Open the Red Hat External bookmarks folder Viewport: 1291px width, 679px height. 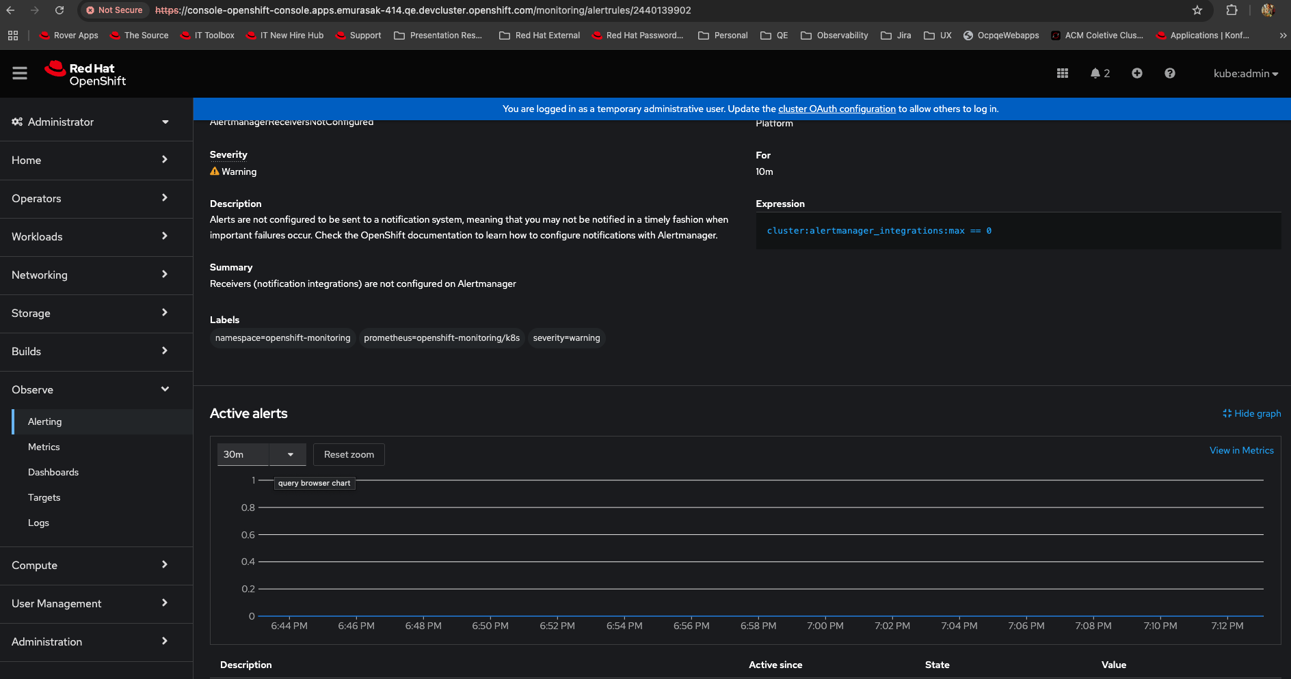click(540, 36)
